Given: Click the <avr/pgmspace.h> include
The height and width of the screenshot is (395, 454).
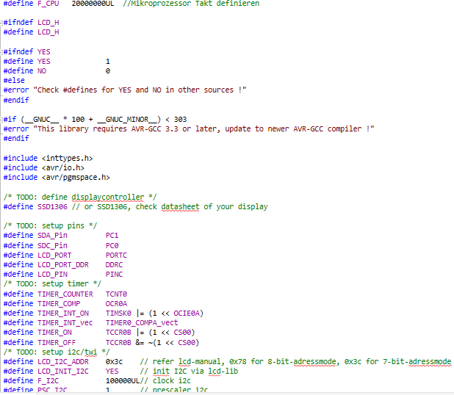Looking at the screenshot, I should click(76, 178).
